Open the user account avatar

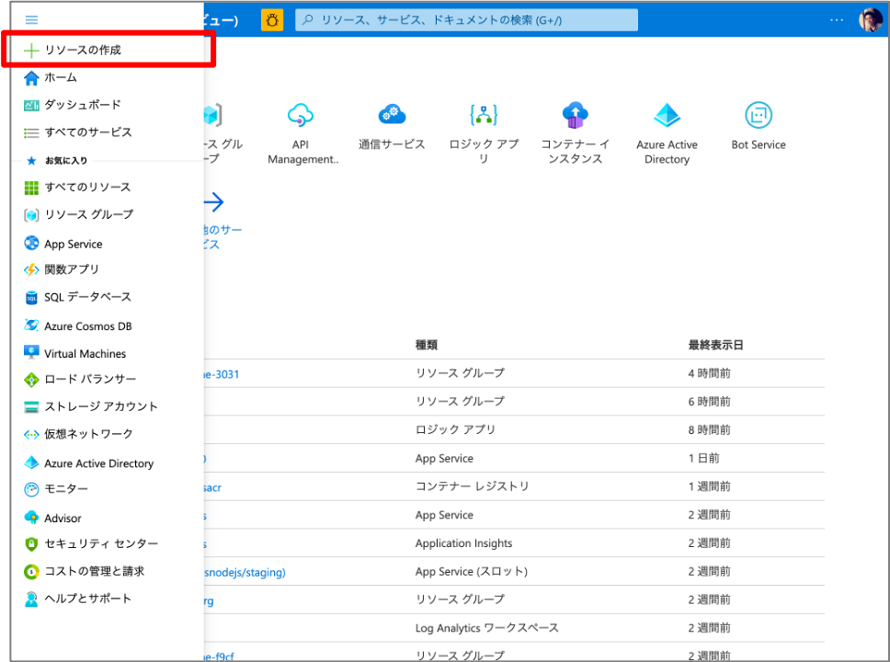click(x=870, y=20)
